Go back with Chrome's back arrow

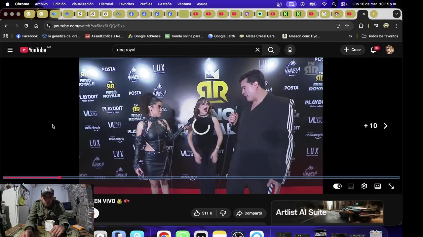click(x=6, y=26)
